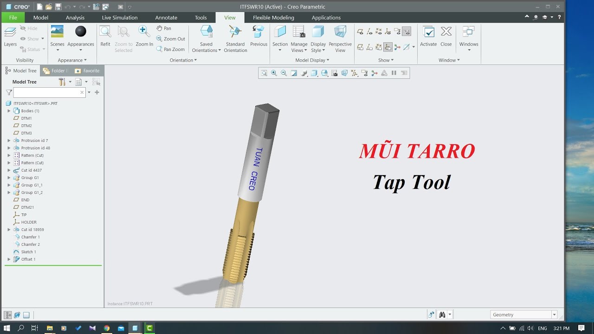This screenshot has width=594, height=334.
Task: Toggle coordinate system display
Action: (388, 32)
